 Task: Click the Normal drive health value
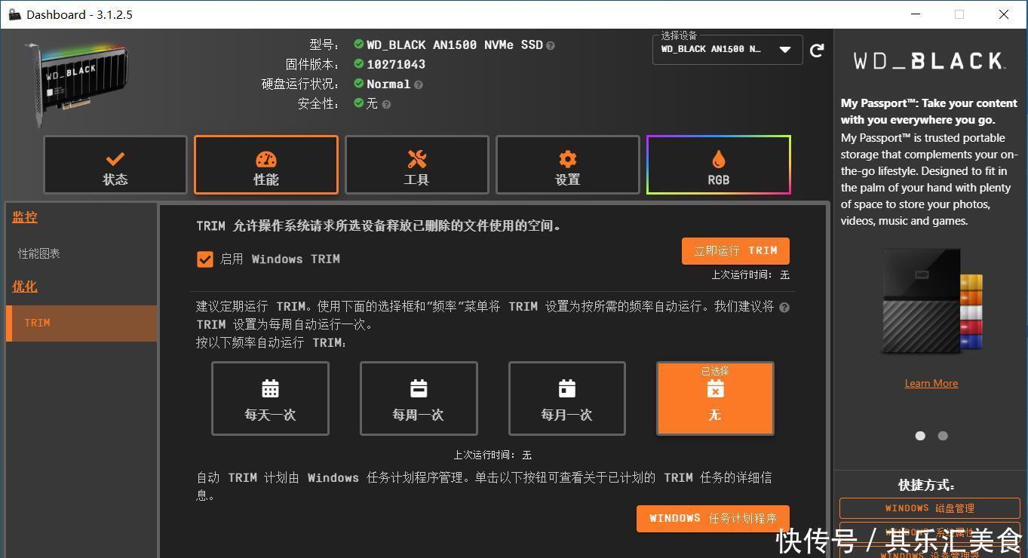(x=388, y=84)
